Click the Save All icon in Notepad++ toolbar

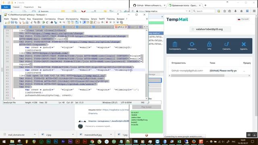click(16, 23)
